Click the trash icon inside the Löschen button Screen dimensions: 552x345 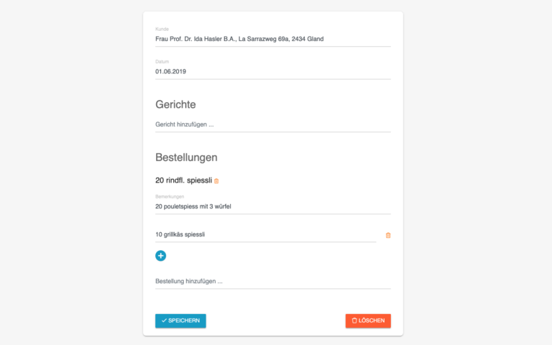(x=354, y=321)
